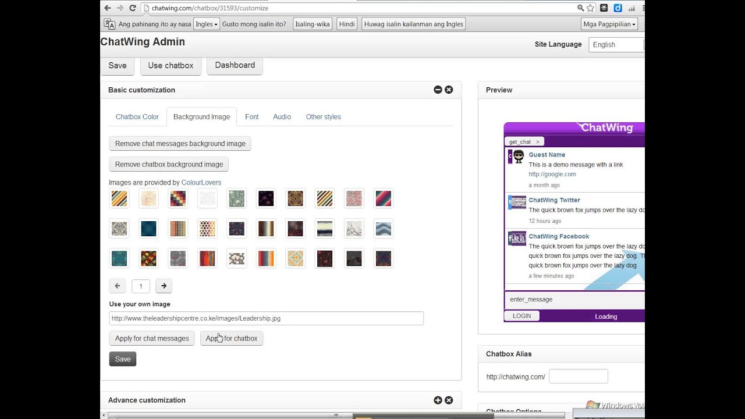Click Huwag isalin kailanman ang Ingles button
Viewport: 745px width, 419px height.
click(x=414, y=24)
